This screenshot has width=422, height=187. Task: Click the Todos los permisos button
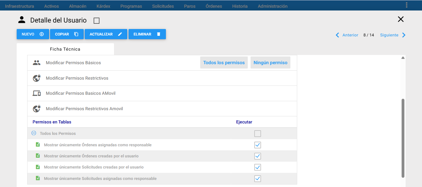pyautogui.click(x=224, y=63)
